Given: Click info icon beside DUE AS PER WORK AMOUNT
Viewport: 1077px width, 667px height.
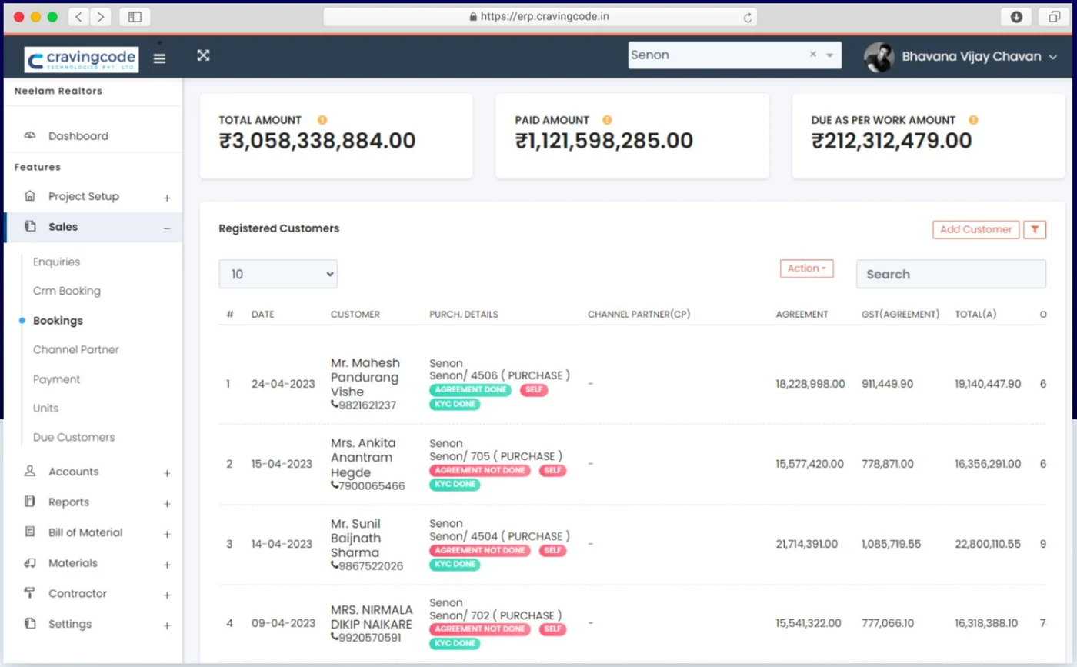Looking at the screenshot, I should pyautogui.click(x=973, y=120).
